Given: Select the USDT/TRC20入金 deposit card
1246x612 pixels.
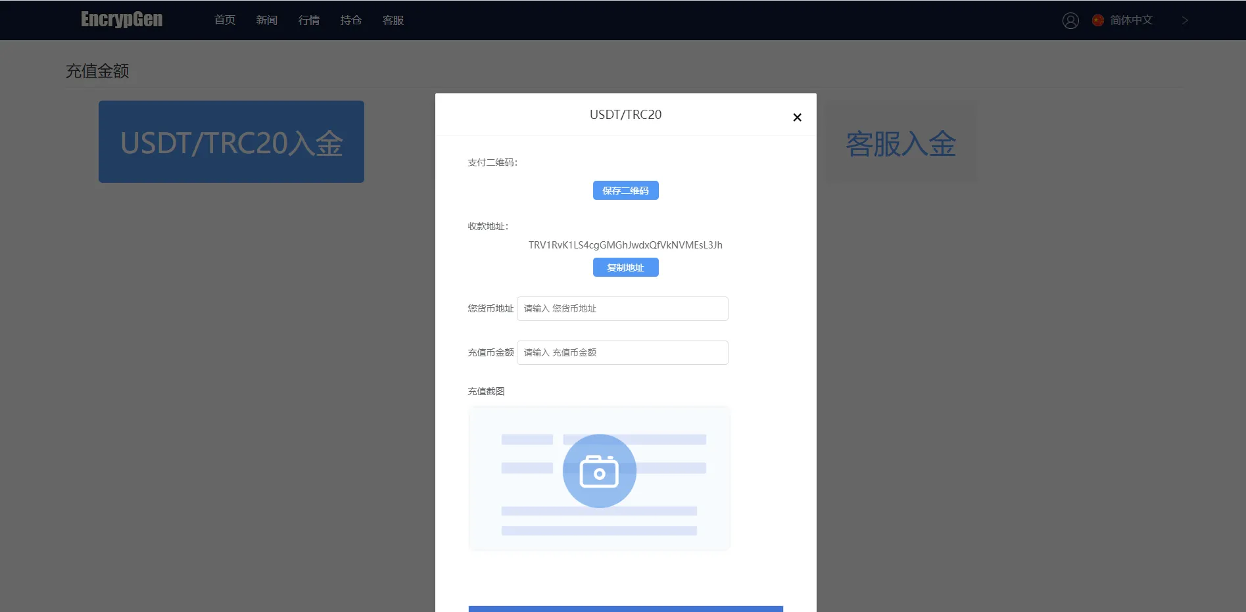Looking at the screenshot, I should tap(231, 141).
